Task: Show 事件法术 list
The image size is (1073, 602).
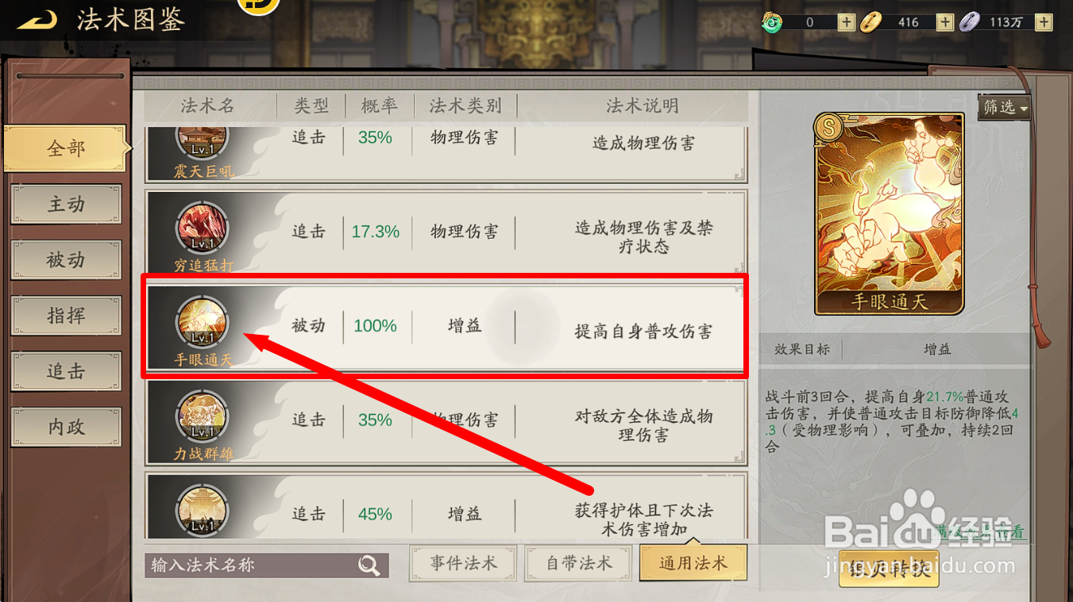Action: tap(463, 563)
